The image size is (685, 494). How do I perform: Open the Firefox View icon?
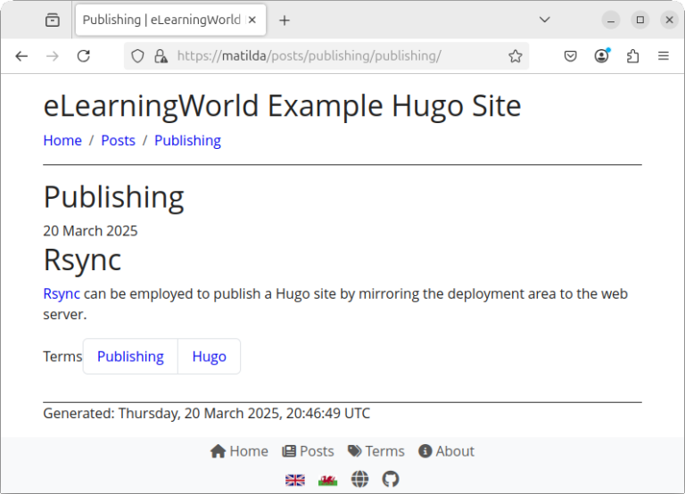(53, 21)
